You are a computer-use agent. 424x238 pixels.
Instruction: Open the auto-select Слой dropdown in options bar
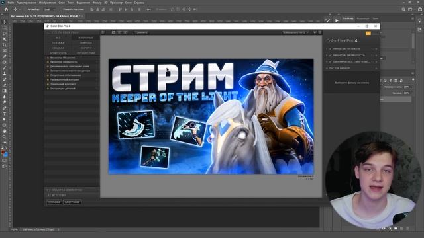coord(49,9)
